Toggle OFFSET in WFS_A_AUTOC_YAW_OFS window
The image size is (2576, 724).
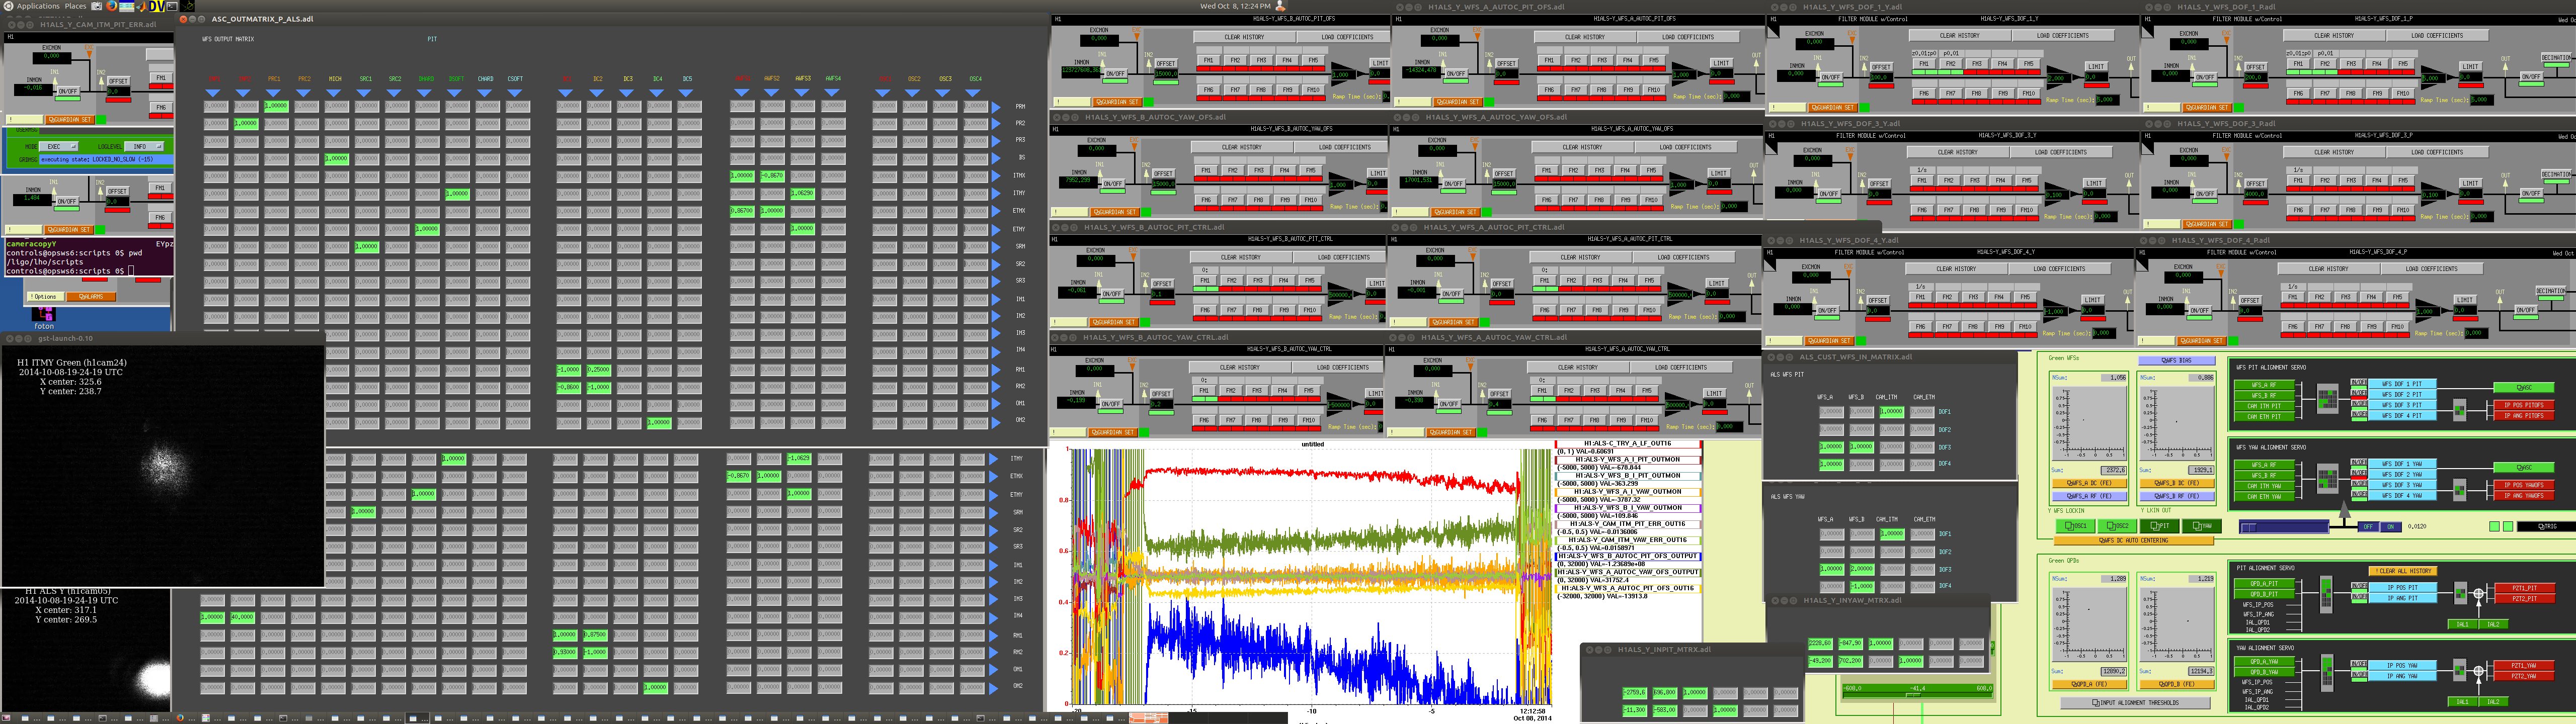coord(1504,174)
